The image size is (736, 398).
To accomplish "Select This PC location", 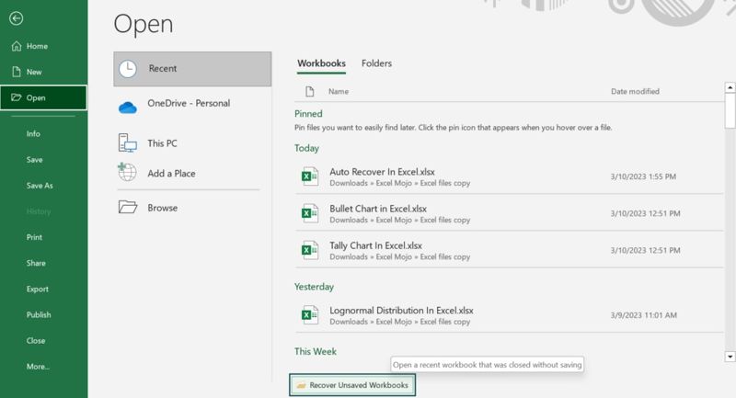I will pos(162,143).
